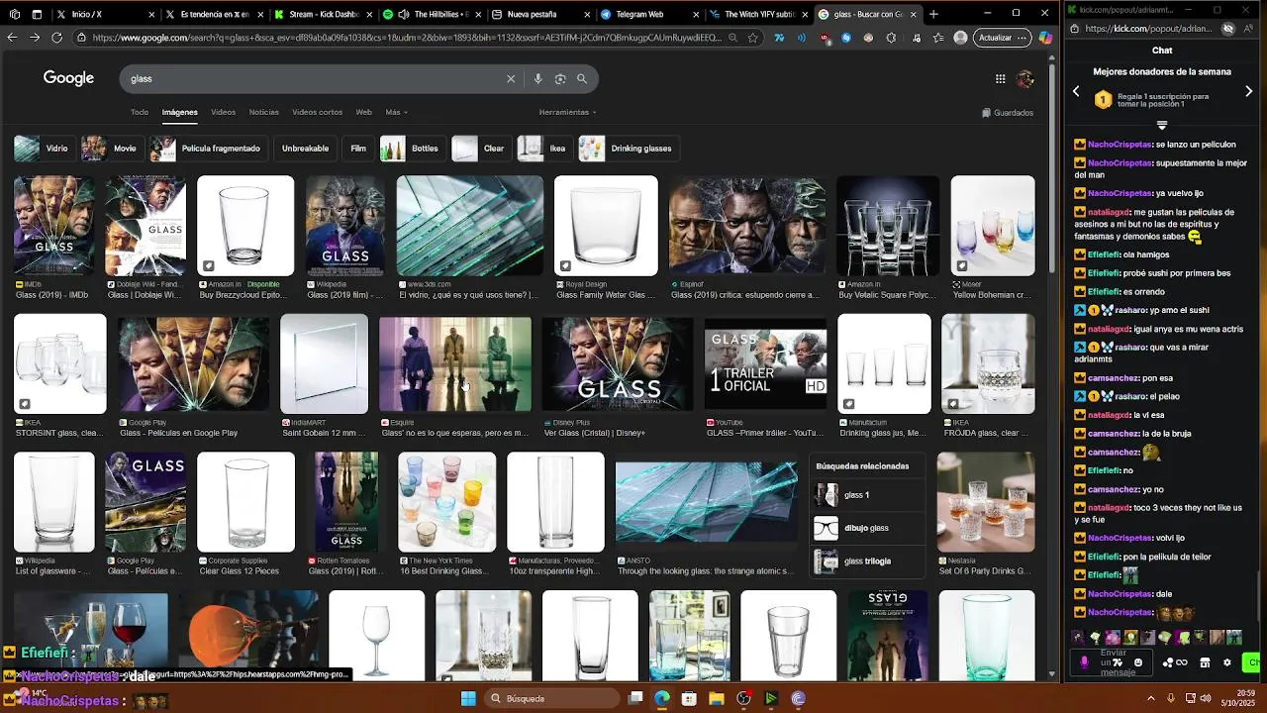Open related search glass trilogía
The width and height of the screenshot is (1267, 713).
tap(868, 561)
